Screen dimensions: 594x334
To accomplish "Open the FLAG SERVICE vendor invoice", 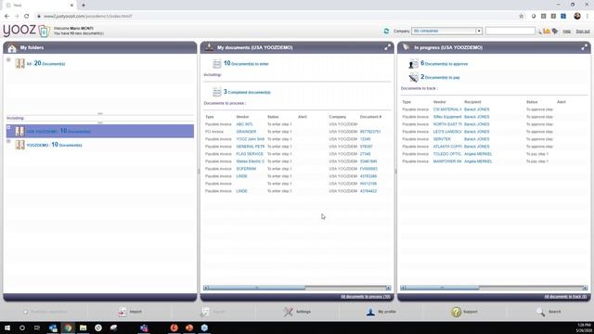I will pyautogui.click(x=250, y=154).
